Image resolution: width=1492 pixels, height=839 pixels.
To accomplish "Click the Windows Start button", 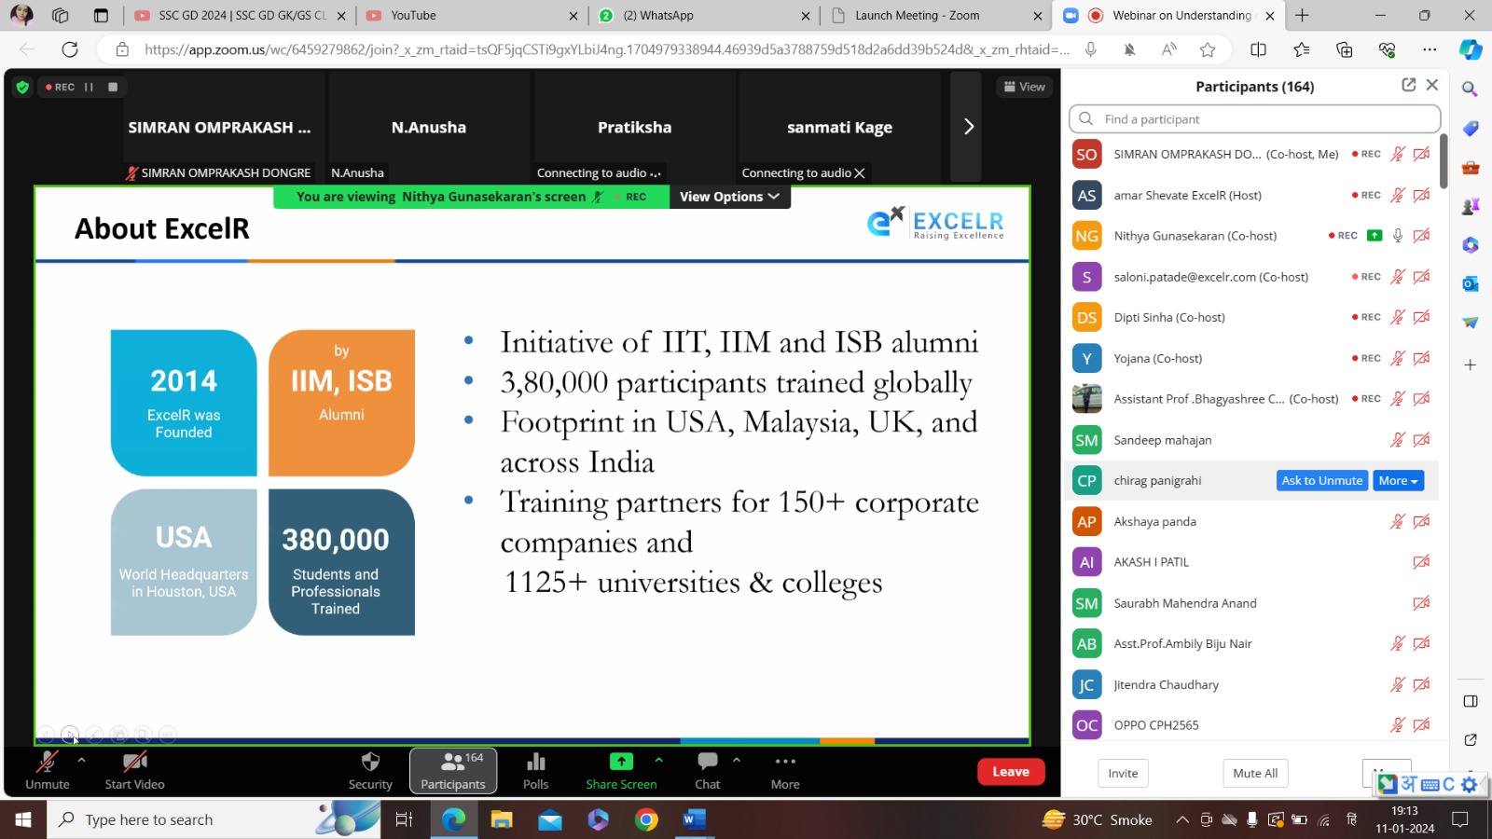I will click(x=23, y=819).
